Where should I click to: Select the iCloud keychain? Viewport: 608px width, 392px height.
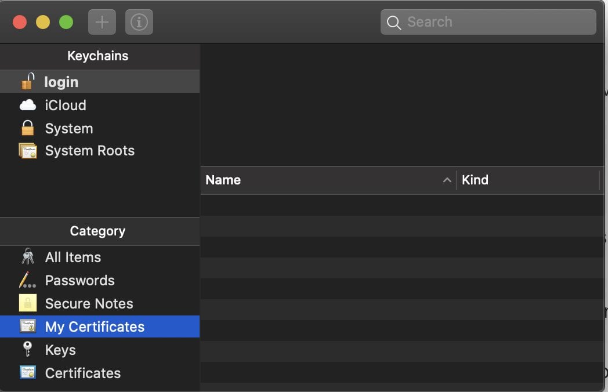66,105
